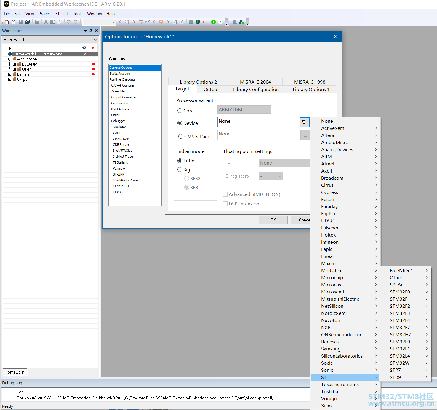Tick the Advanced SIMD (NEON) checkbox
This screenshot has height=410, width=437.
(225, 194)
